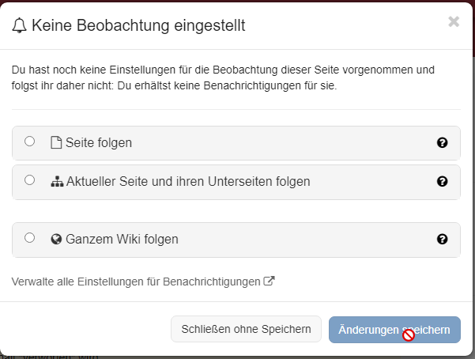Click the globe icon beside Ganzem Wiki folgen

pyautogui.click(x=56, y=240)
